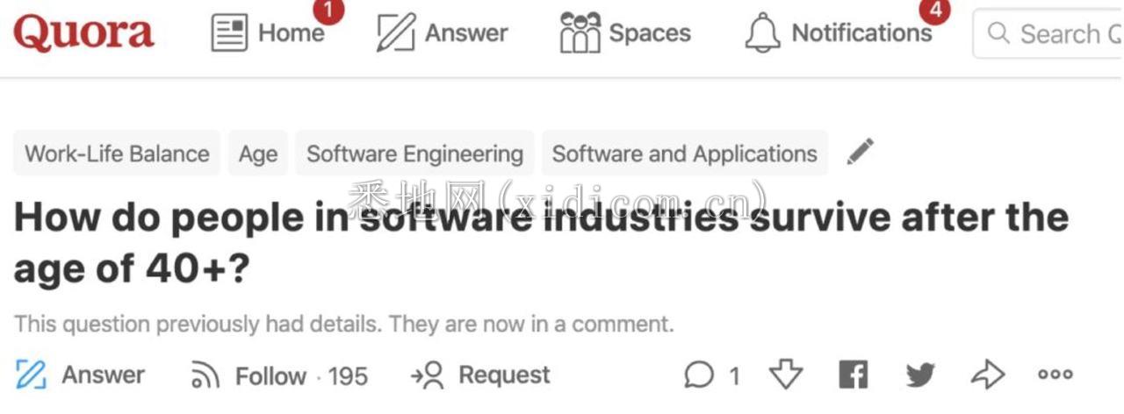Follow this question
This screenshot has height=414, width=1124.
pyautogui.click(x=279, y=376)
